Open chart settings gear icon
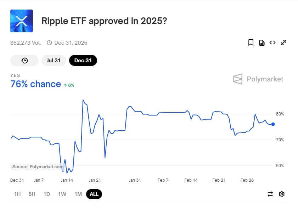The height and width of the screenshot is (209, 298). [282, 194]
